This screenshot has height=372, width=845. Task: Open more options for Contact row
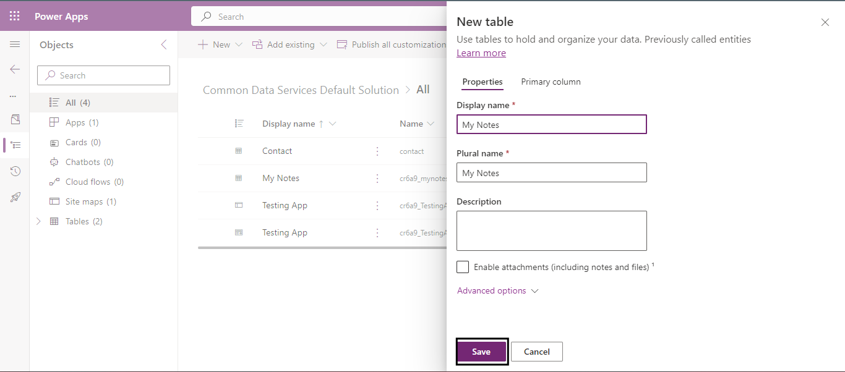(x=377, y=151)
